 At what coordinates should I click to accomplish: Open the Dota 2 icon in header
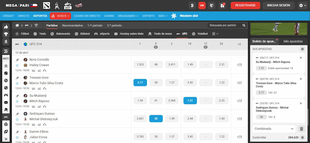point(46,5)
